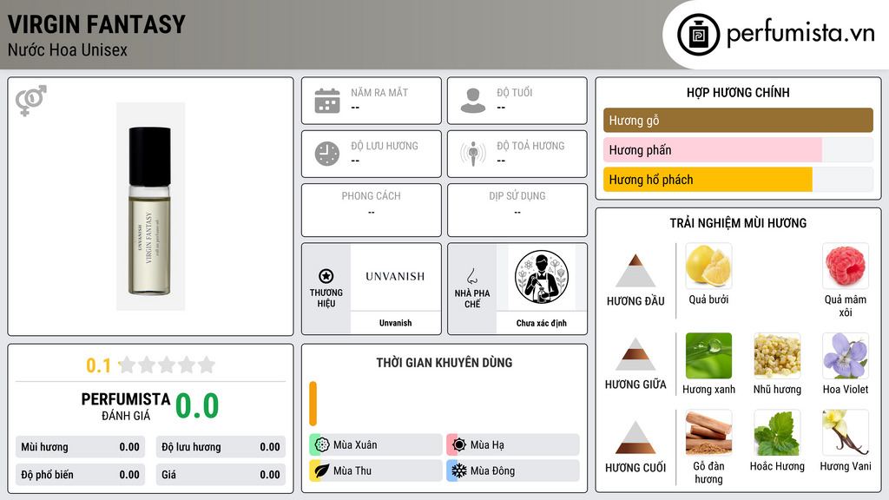
Task: Click the green 0.0 Perfumista score
Action: 197,406
